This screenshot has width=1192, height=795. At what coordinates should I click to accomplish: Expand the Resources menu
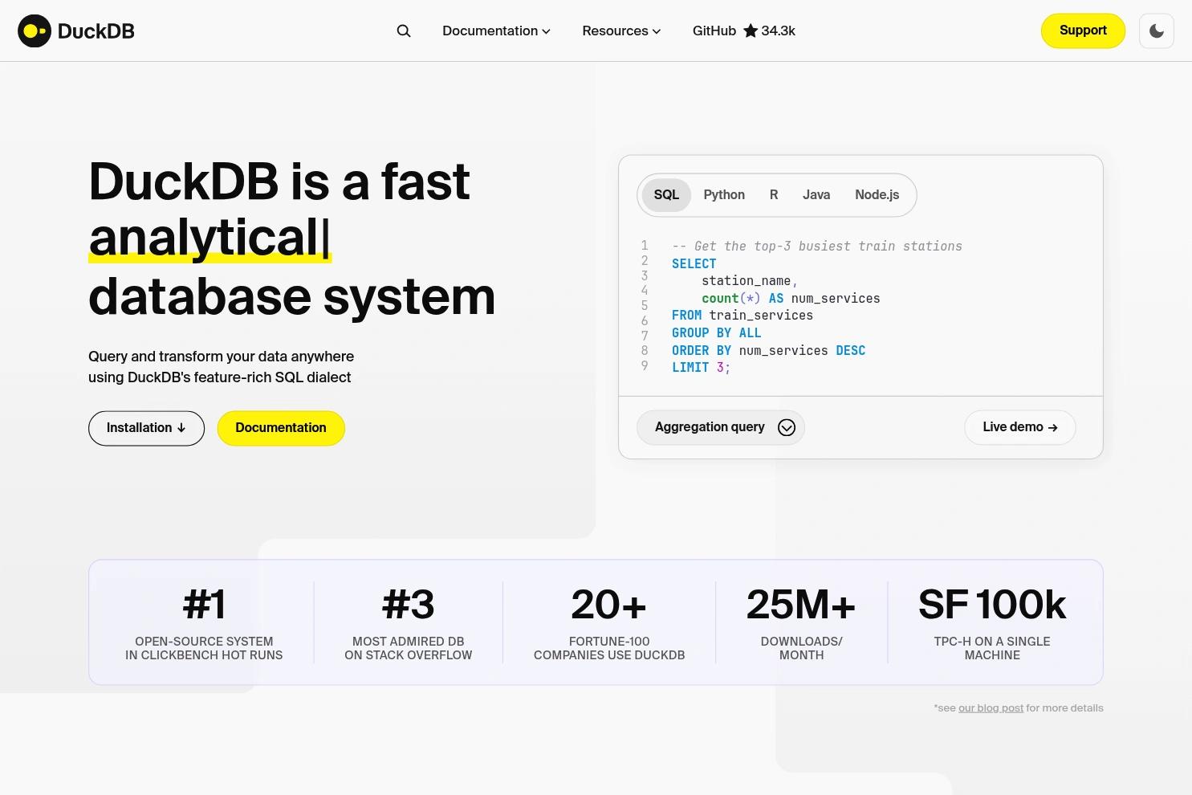(621, 31)
